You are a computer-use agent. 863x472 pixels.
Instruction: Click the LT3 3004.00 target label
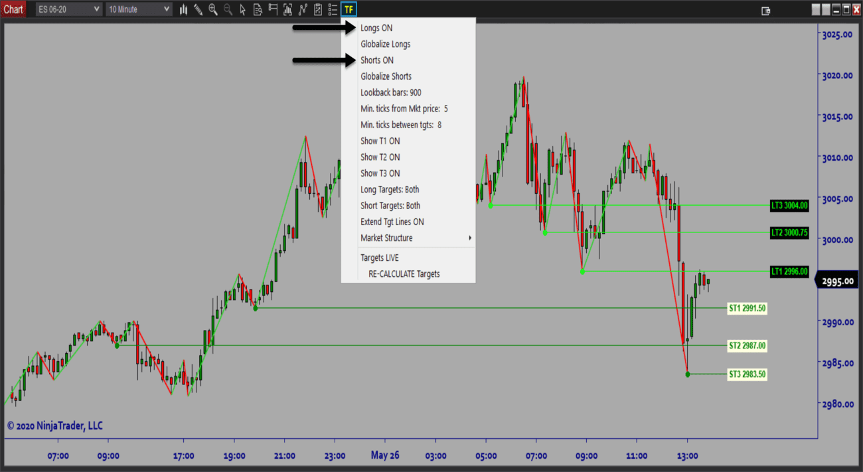(789, 205)
